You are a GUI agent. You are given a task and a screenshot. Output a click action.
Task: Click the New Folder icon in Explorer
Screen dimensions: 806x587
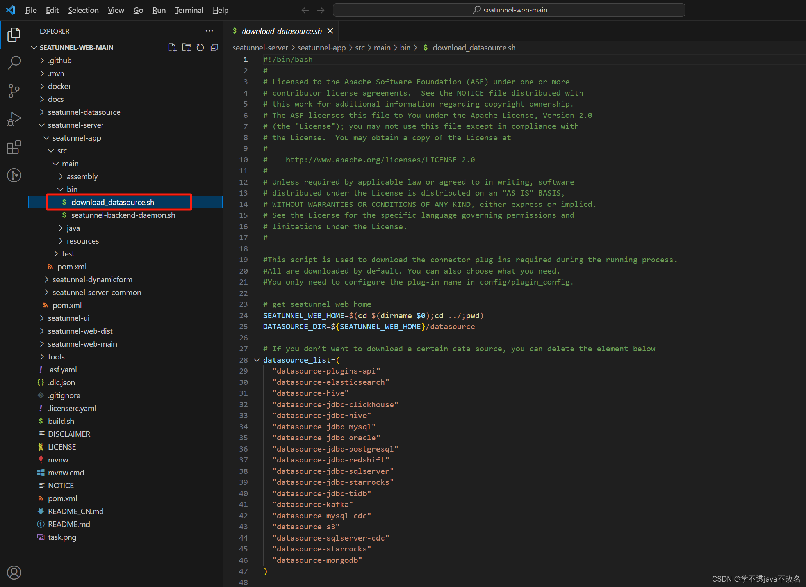pos(186,48)
